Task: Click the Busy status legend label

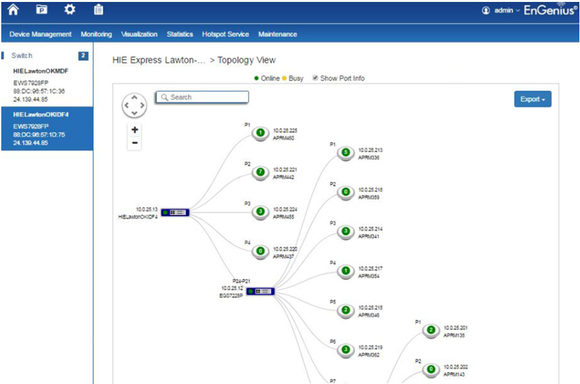Action: click(296, 78)
